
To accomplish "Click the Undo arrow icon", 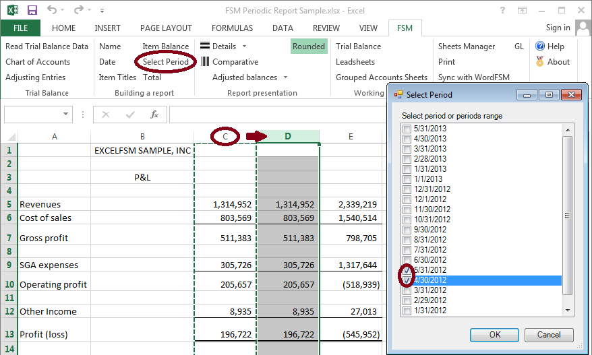I will tap(52, 10).
